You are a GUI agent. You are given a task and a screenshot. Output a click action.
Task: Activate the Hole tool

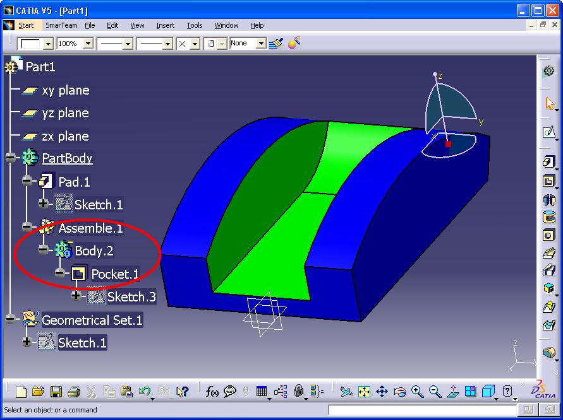[x=548, y=235]
